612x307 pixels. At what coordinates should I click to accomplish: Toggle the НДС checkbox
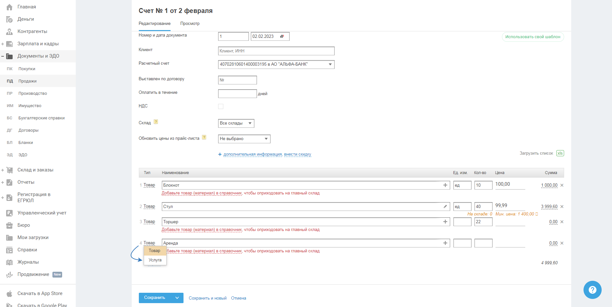pyautogui.click(x=221, y=106)
